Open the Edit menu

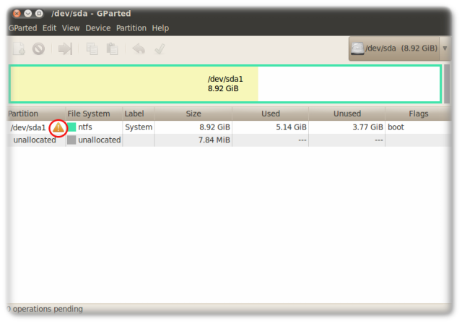click(x=49, y=28)
